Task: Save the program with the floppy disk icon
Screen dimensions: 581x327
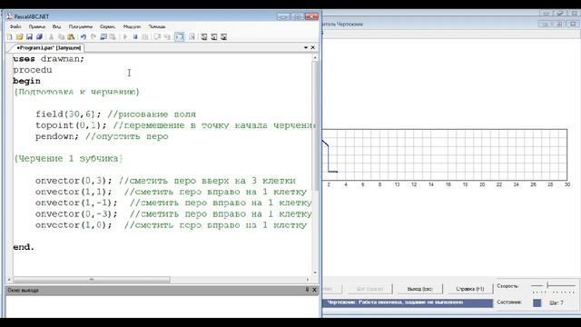Action: [29, 36]
